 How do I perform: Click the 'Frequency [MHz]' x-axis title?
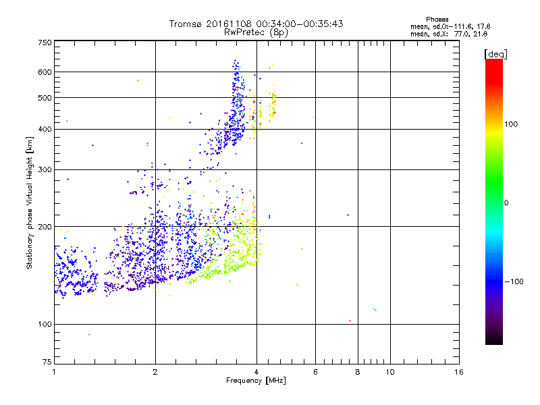(256, 381)
